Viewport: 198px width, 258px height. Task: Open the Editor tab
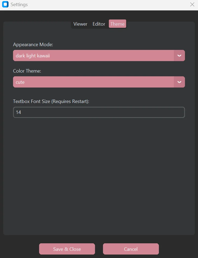click(99, 24)
